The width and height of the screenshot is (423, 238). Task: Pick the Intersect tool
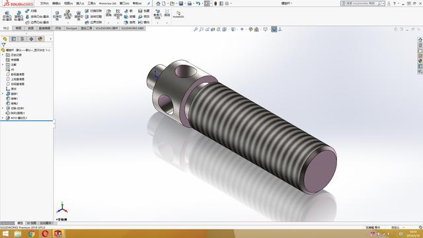coord(143,17)
